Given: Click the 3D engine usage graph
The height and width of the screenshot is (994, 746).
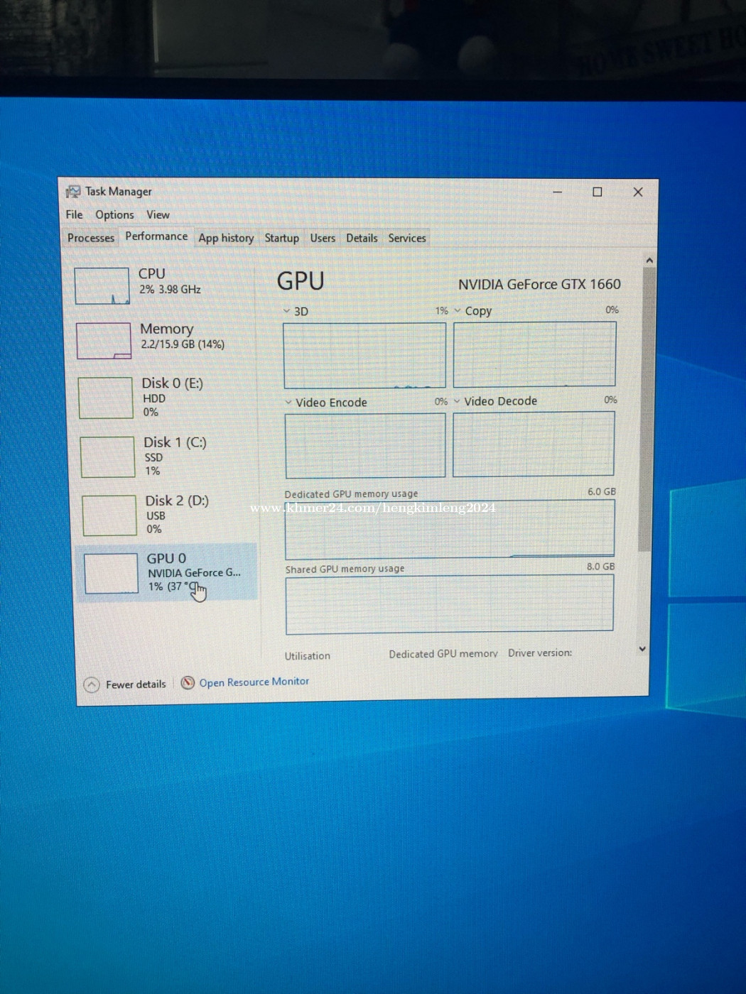Looking at the screenshot, I should point(364,356).
